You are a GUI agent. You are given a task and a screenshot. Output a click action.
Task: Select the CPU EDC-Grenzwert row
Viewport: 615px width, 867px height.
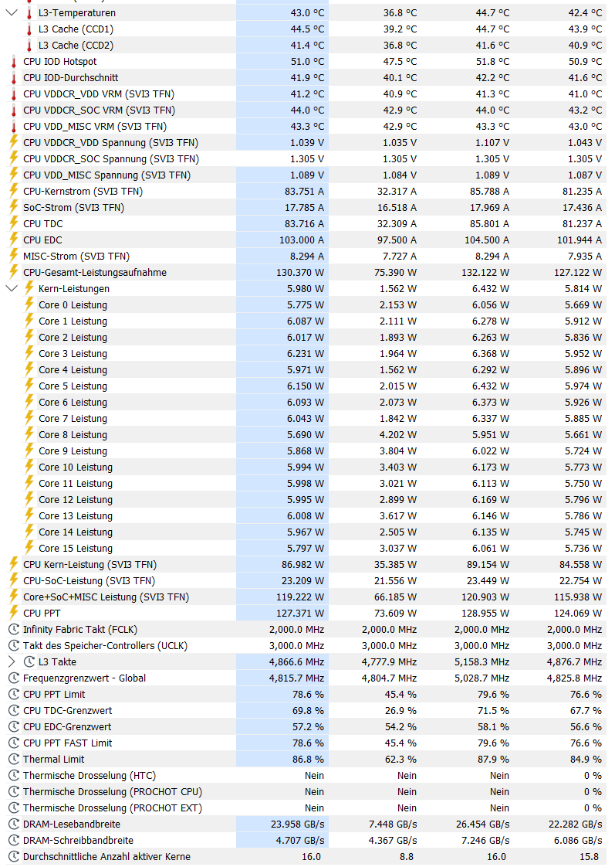[306, 726]
